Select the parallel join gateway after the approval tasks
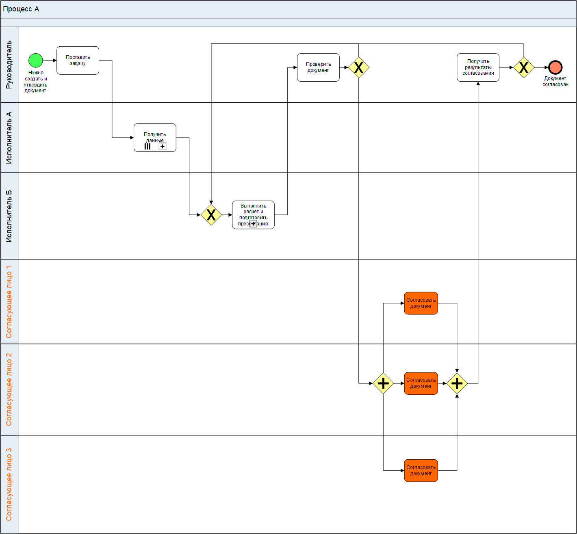The height and width of the screenshot is (534, 577). click(x=457, y=383)
